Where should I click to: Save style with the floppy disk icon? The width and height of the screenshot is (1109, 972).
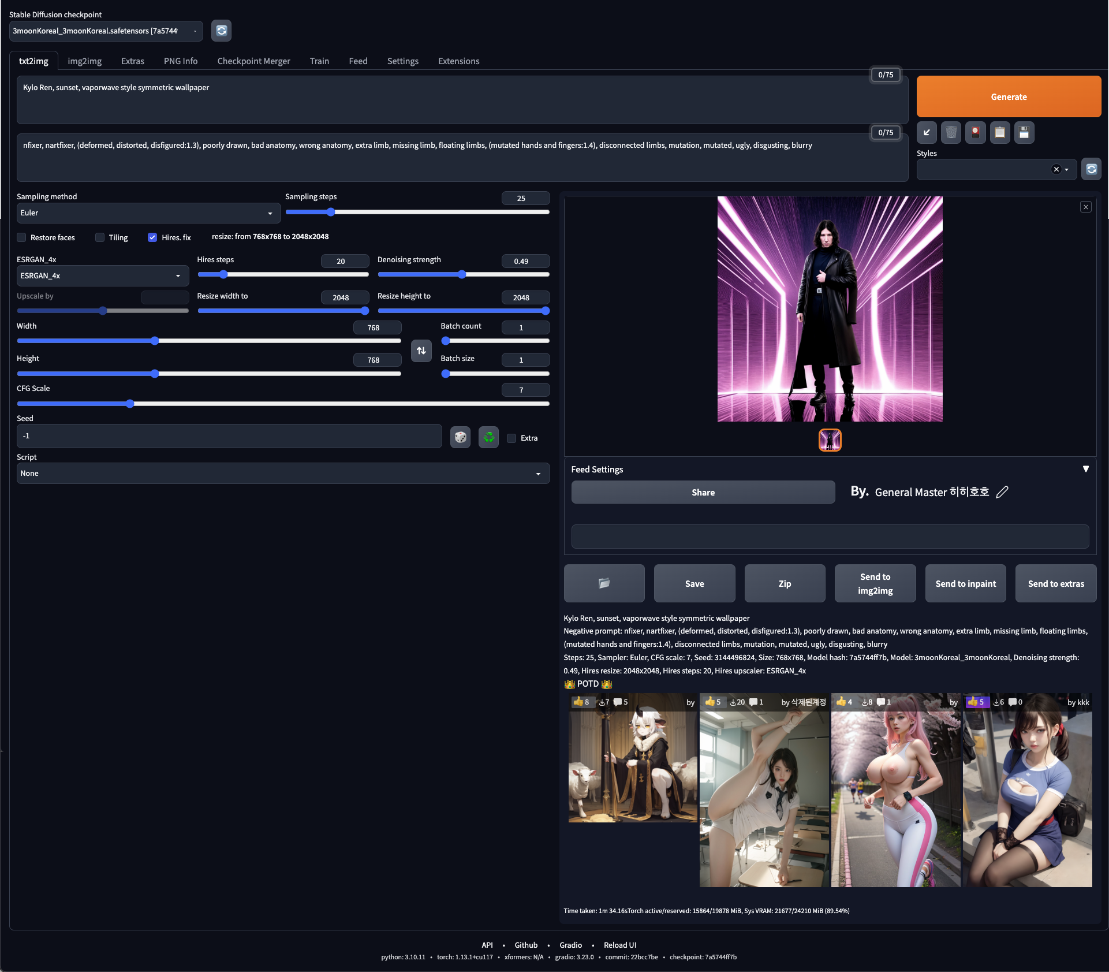[x=1024, y=133]
